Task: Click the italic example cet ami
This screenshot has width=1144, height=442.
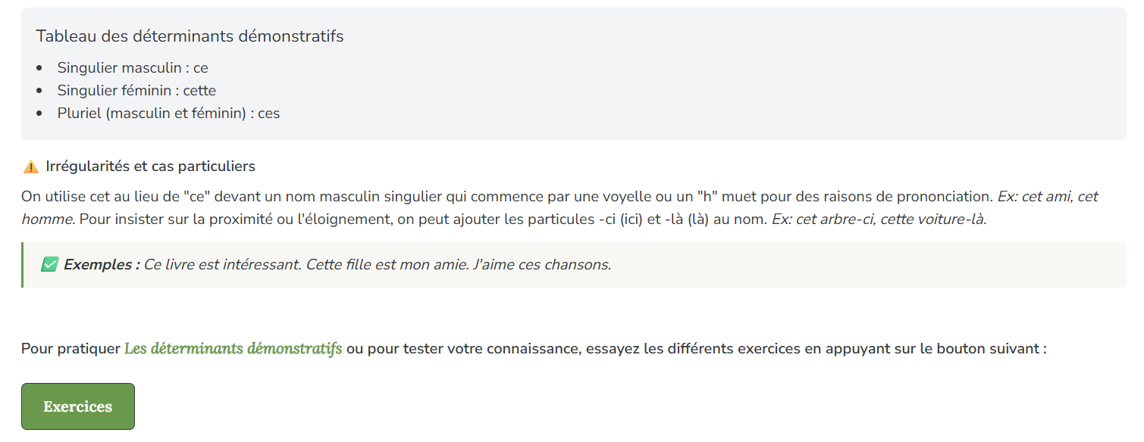Action: click(x=1046, y=197)
